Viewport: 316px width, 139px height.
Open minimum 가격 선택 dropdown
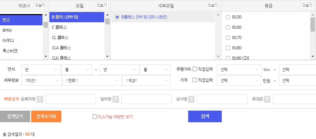(239, 80)
